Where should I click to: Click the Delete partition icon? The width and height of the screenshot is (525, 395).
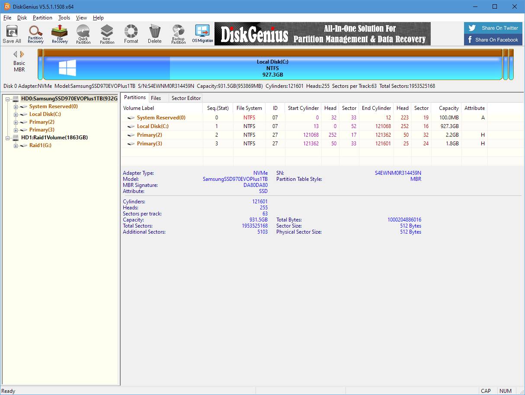pyautogui.click(x=154, y=34)
